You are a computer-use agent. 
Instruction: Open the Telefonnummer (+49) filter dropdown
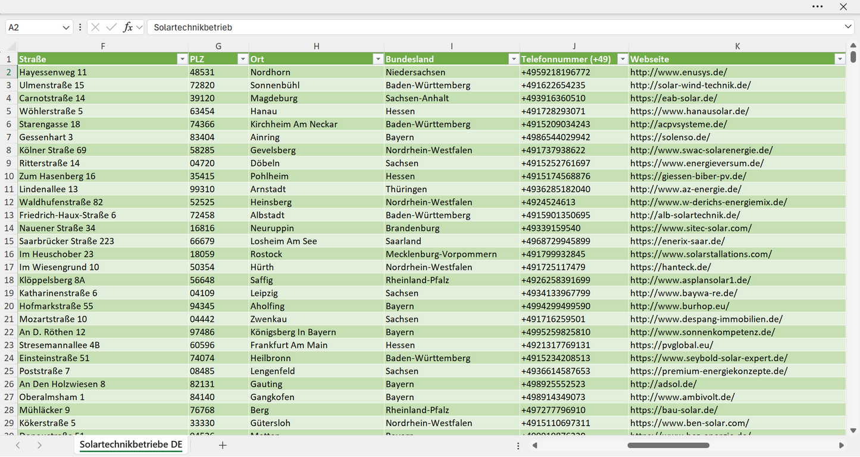click(622, 59)
